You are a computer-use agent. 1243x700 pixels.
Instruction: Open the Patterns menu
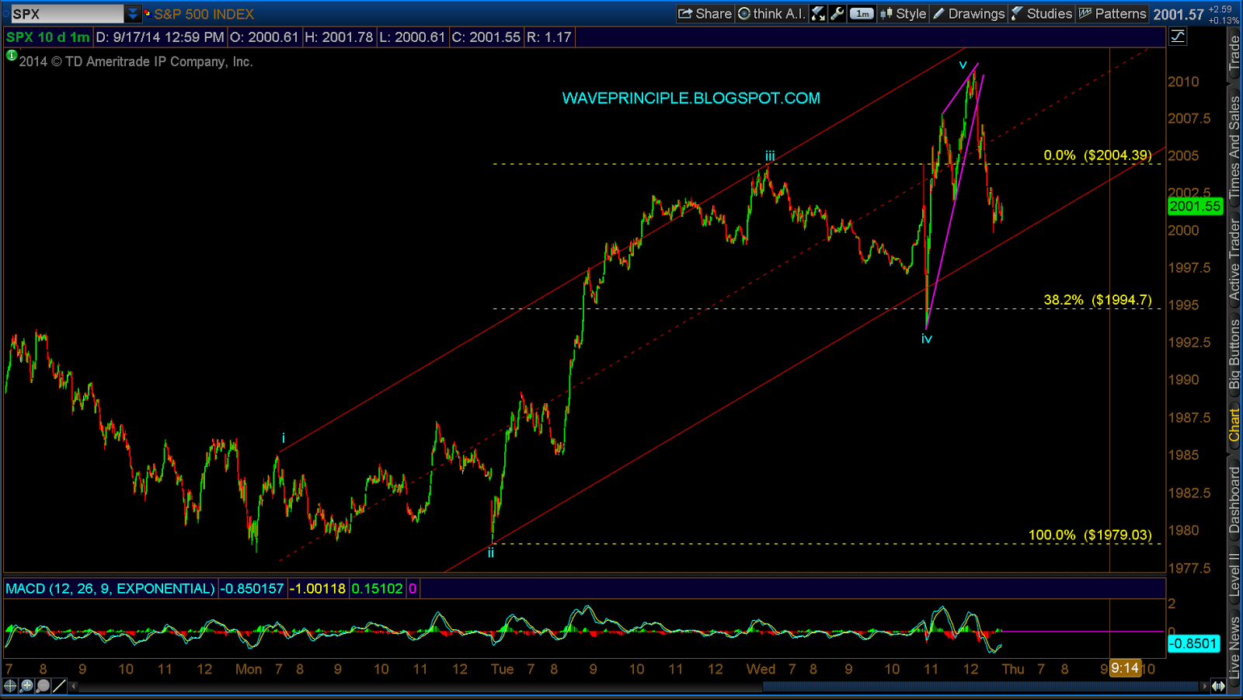(x=1112, y=13)
